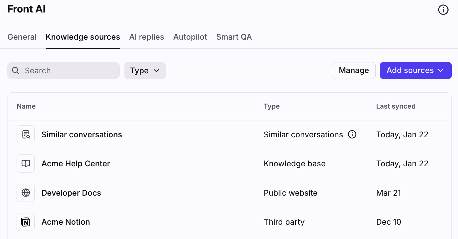Screen dimensions: 458x239
Task: Click the Acme Notion logo icon
Action: pyautogui.click(x=26, y=222)
